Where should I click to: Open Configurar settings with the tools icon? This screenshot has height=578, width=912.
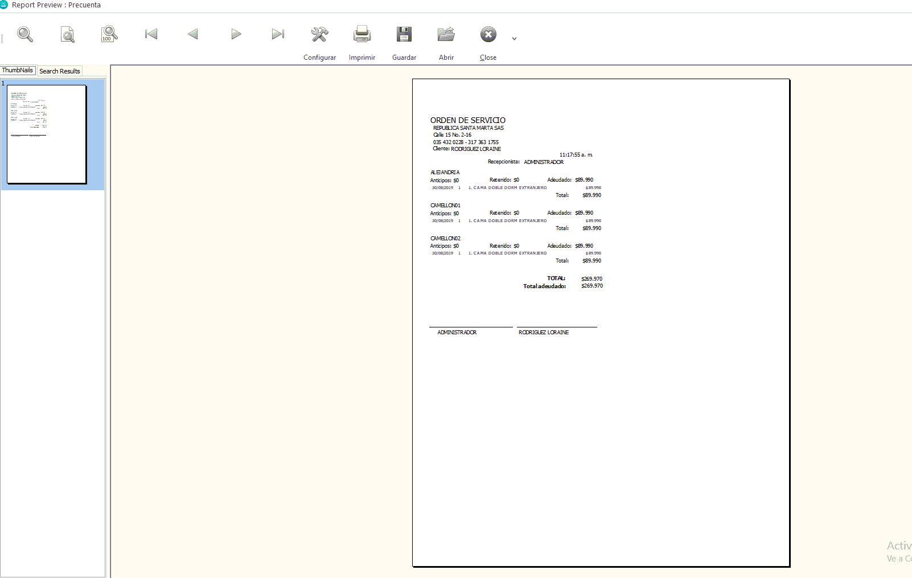tap(319, 41)
